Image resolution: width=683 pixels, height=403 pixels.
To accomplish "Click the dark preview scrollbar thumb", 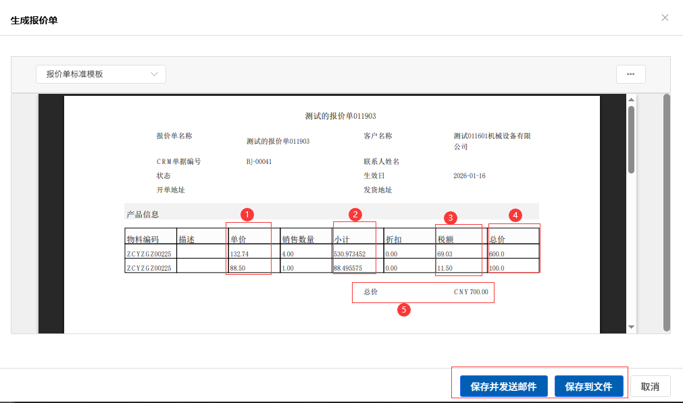I will tap(632, 138).
